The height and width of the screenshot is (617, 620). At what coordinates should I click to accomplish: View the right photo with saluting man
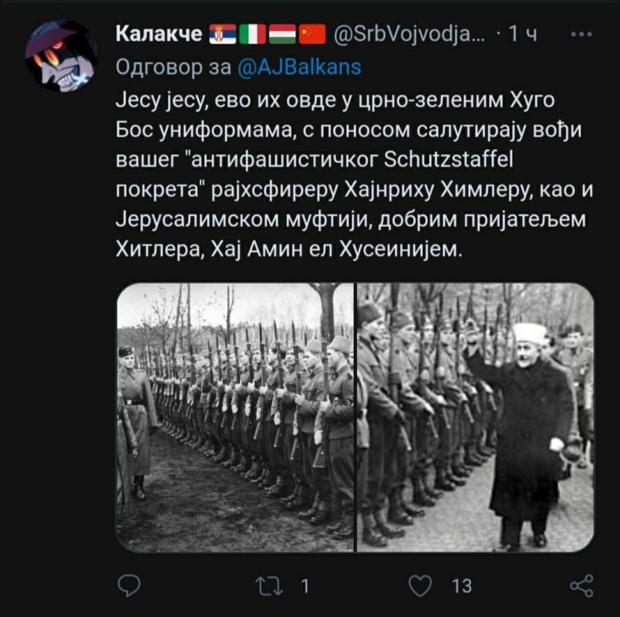pos(476,417)
